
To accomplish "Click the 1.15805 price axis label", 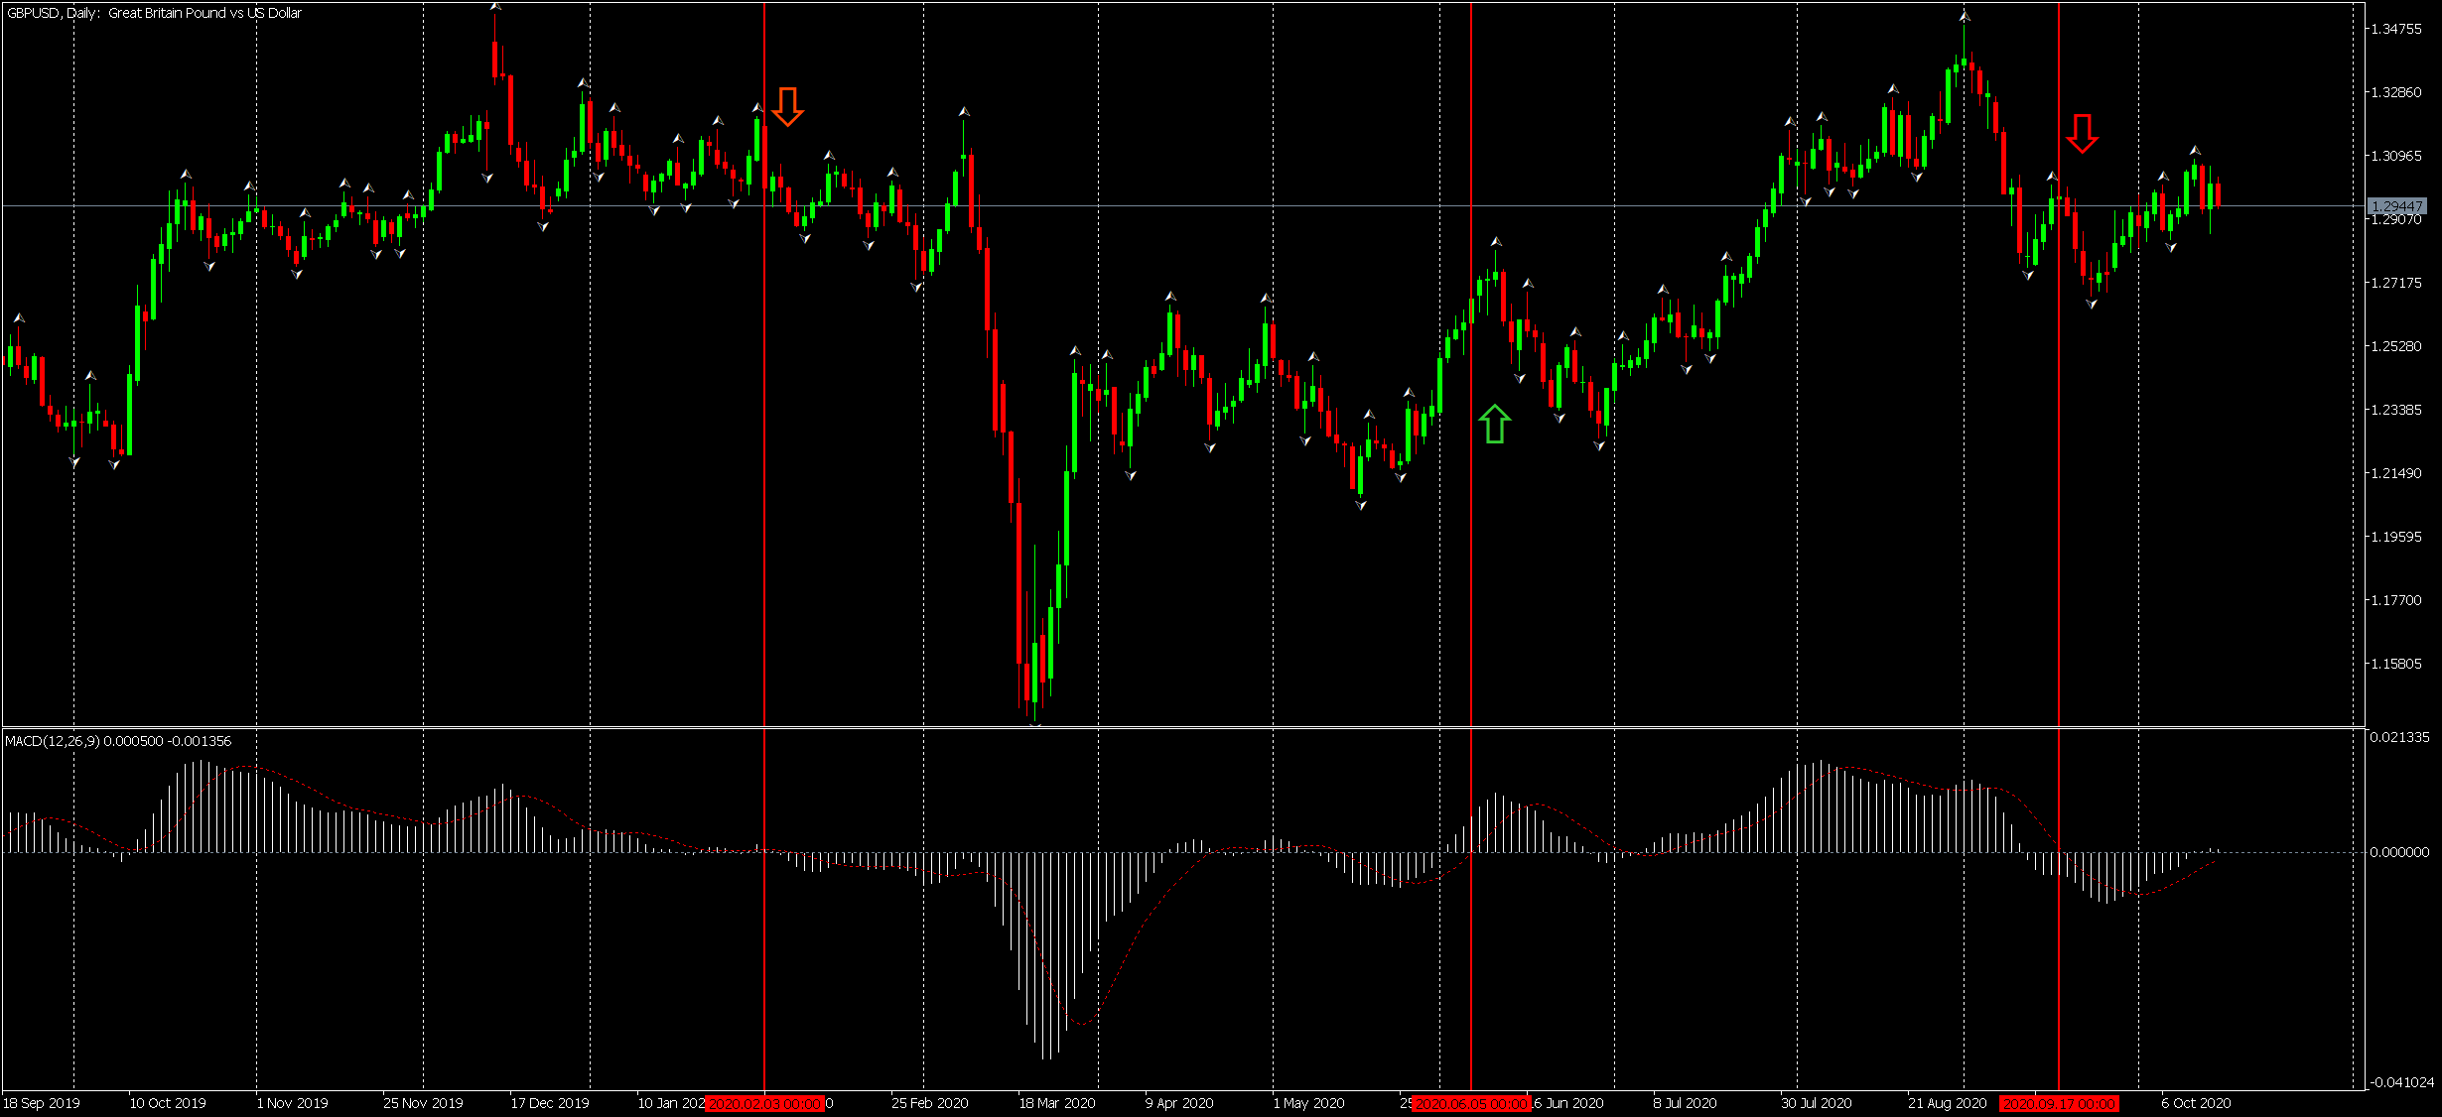I will pyautogui.click(x=2396, y=664).
